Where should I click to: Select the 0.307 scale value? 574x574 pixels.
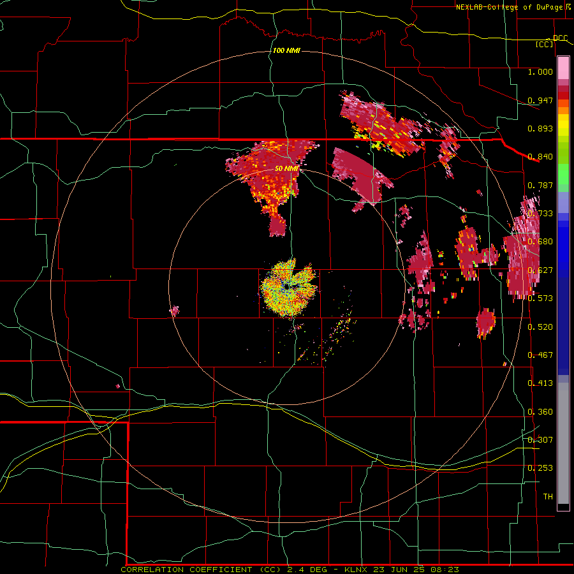(540, 439)
